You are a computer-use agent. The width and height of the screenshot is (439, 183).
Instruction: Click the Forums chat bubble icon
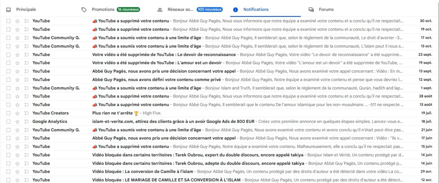coord(311,10)
